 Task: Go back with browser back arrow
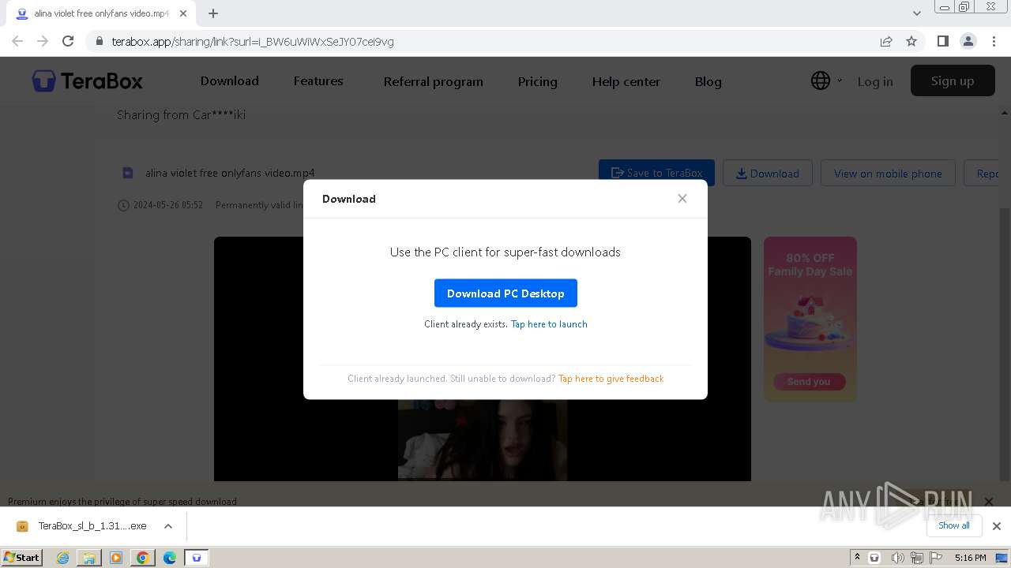click(x=17, y=41)
